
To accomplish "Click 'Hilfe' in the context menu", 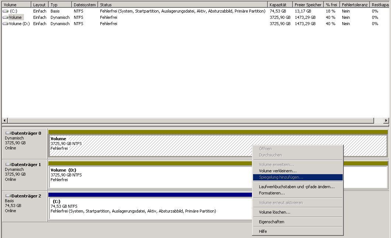I will coord(298,231).
